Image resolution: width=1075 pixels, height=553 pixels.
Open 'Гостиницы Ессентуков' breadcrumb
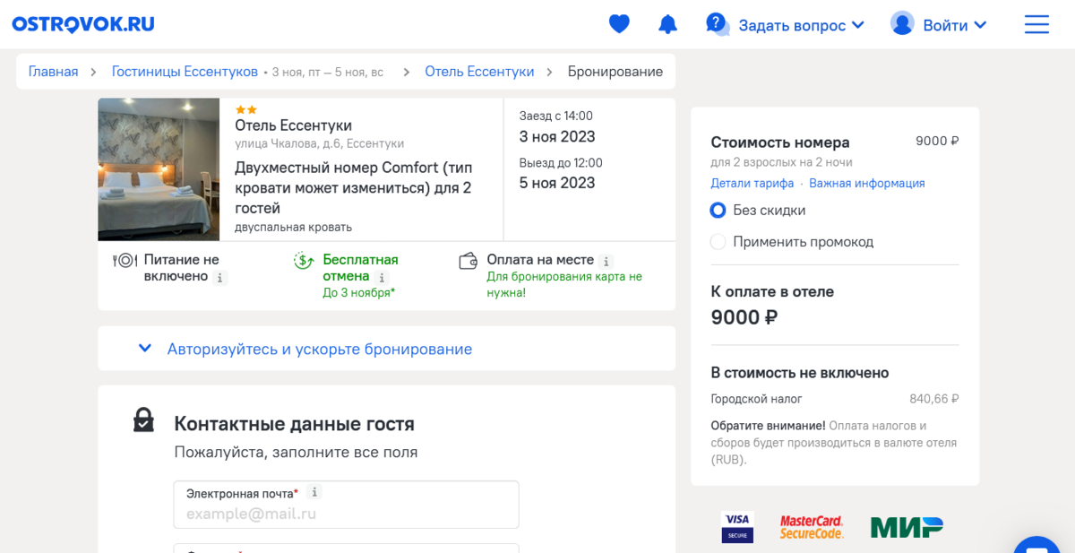[x=185, y=72]
